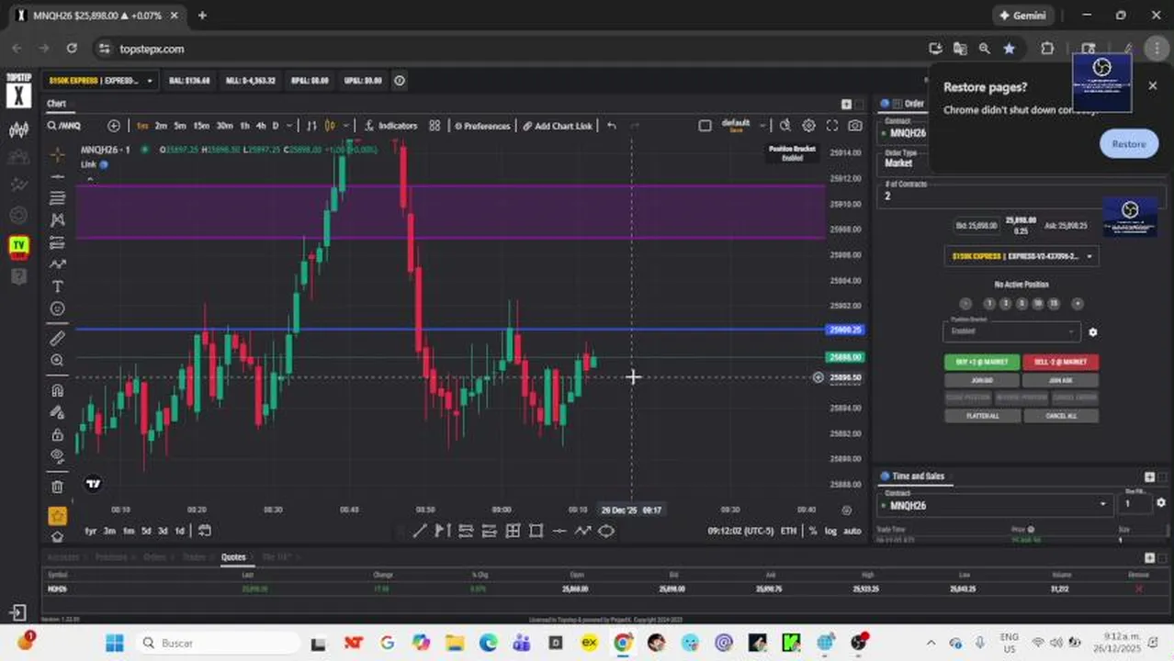The image size is (1174, 661).
Task: Select the trend line tool in left toolbar
Action: 58,176
